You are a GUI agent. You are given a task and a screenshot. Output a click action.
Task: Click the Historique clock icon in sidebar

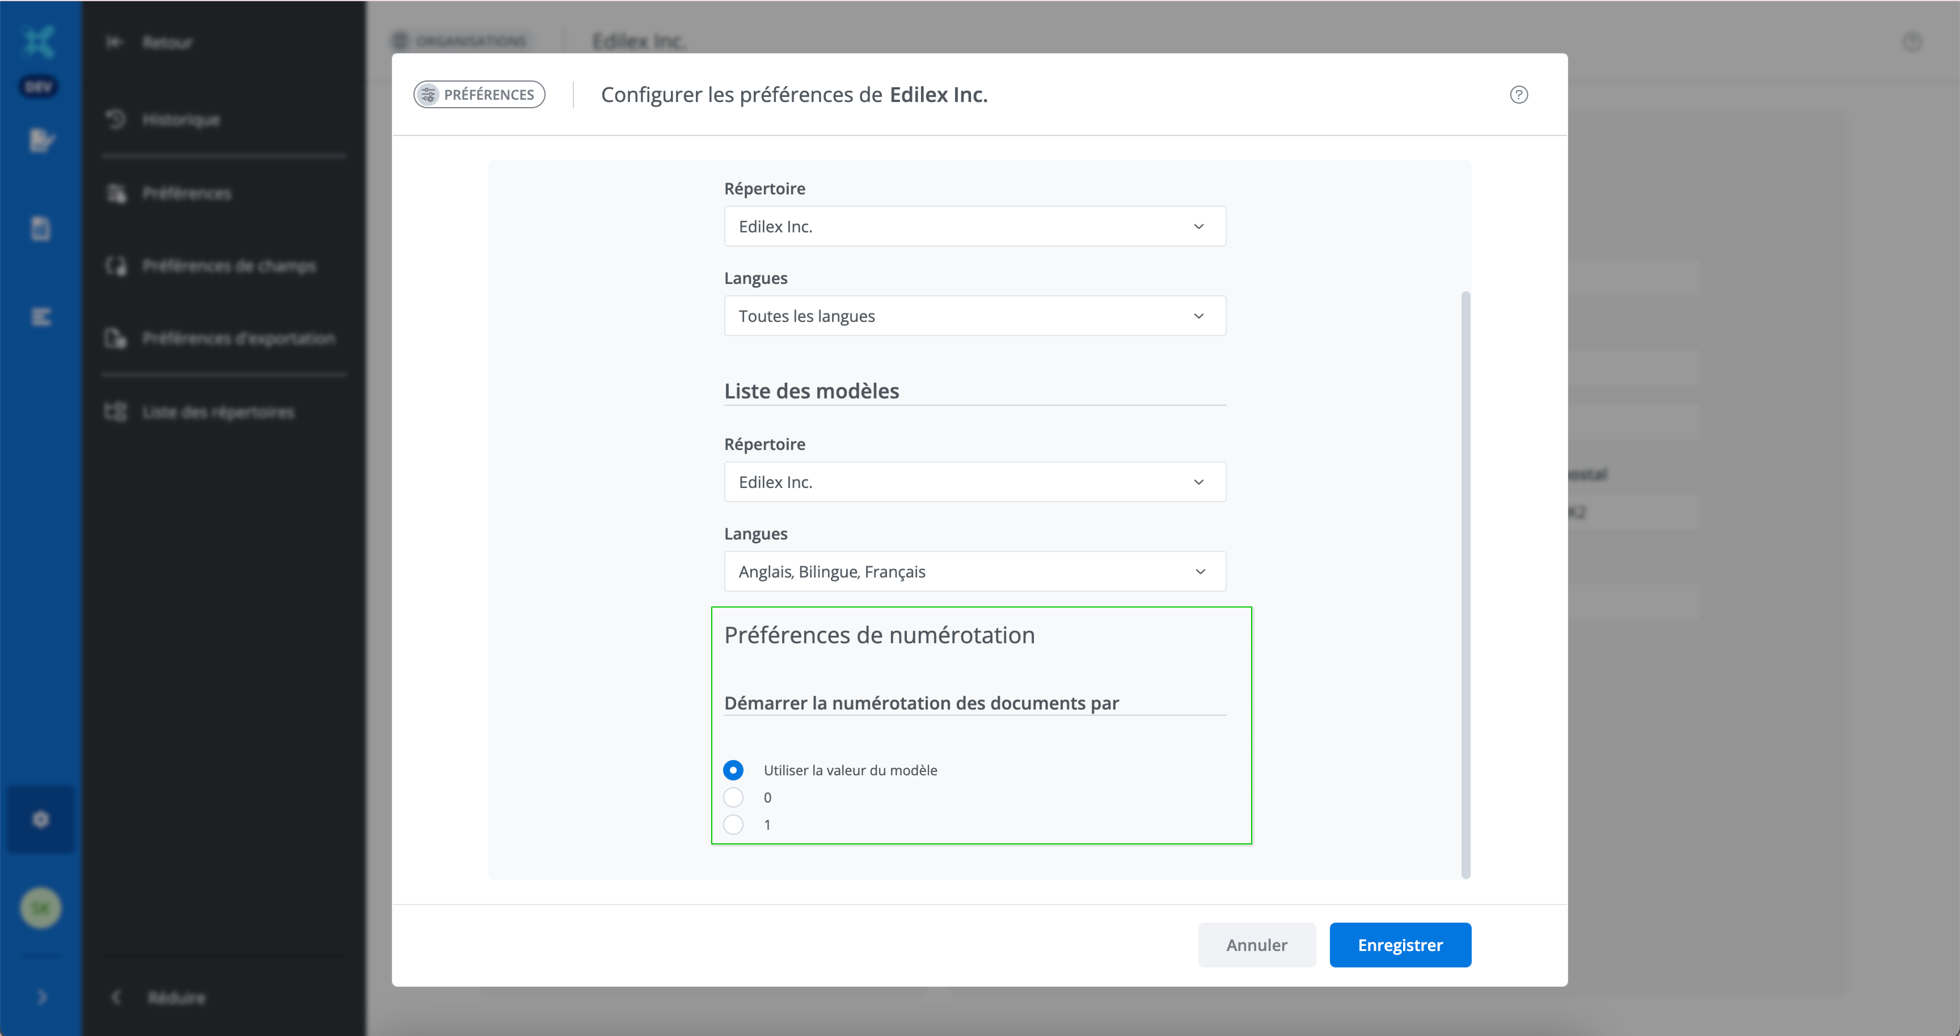click(x=116, y=119)
